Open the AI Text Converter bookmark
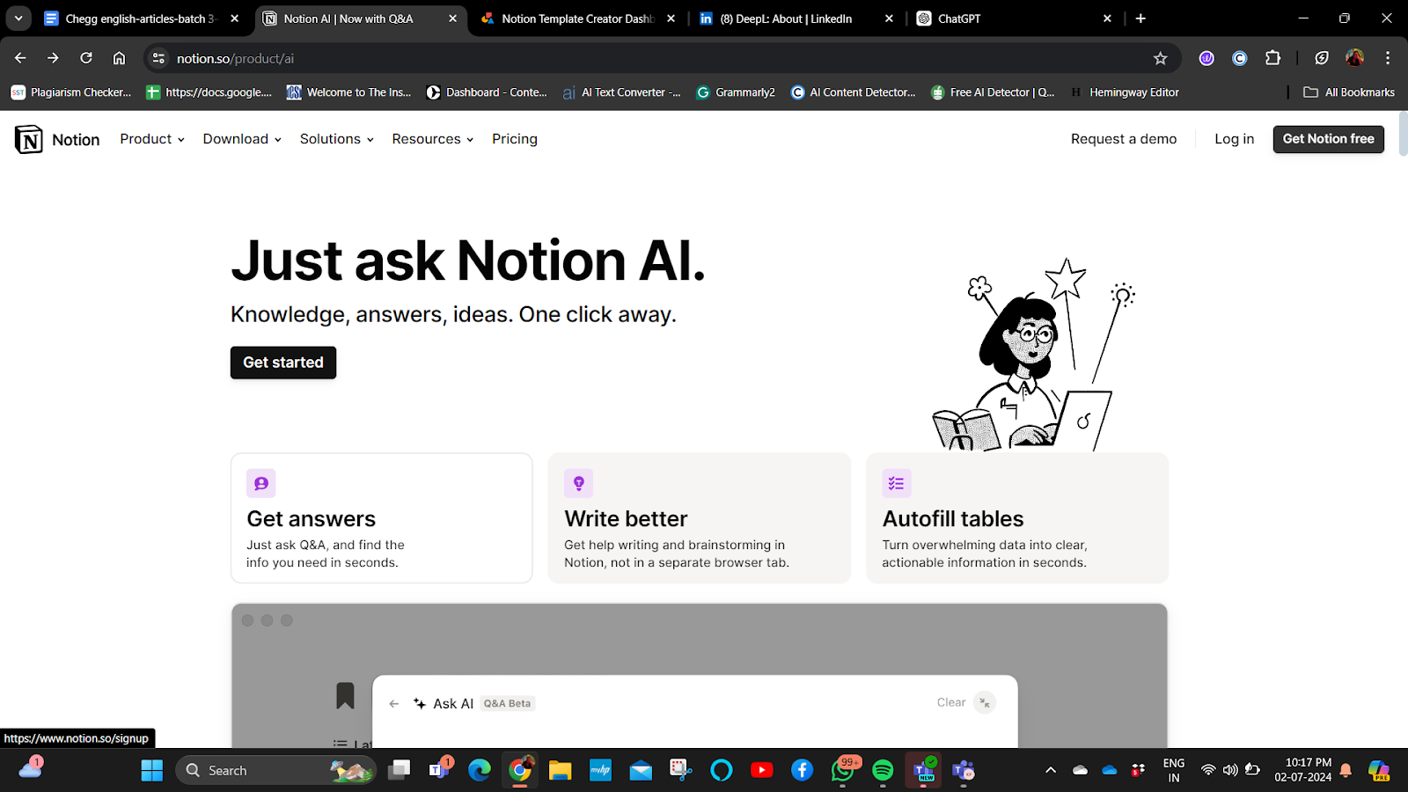This screenshot has height=792, width=1408. [621, 92]
